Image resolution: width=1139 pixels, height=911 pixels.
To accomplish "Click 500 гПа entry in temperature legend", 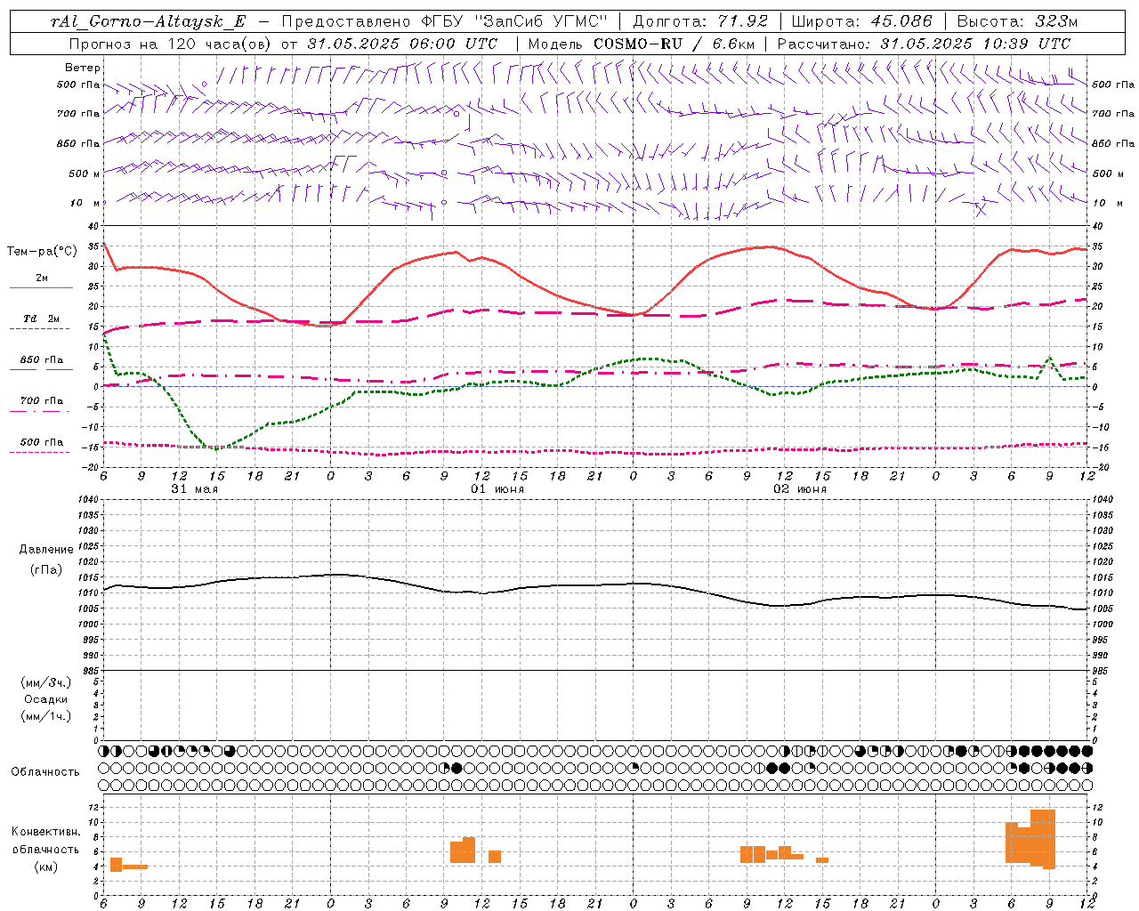I will [42, 442].
